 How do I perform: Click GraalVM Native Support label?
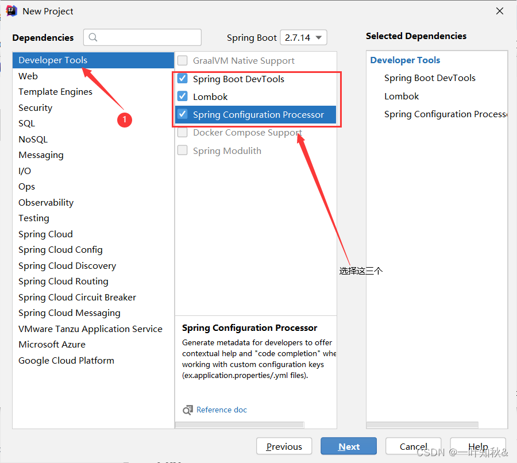pyautogui.click(x=244, y=61)
